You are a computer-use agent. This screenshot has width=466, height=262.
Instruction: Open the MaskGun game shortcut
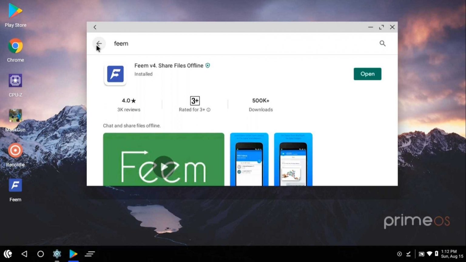(15, 116)
